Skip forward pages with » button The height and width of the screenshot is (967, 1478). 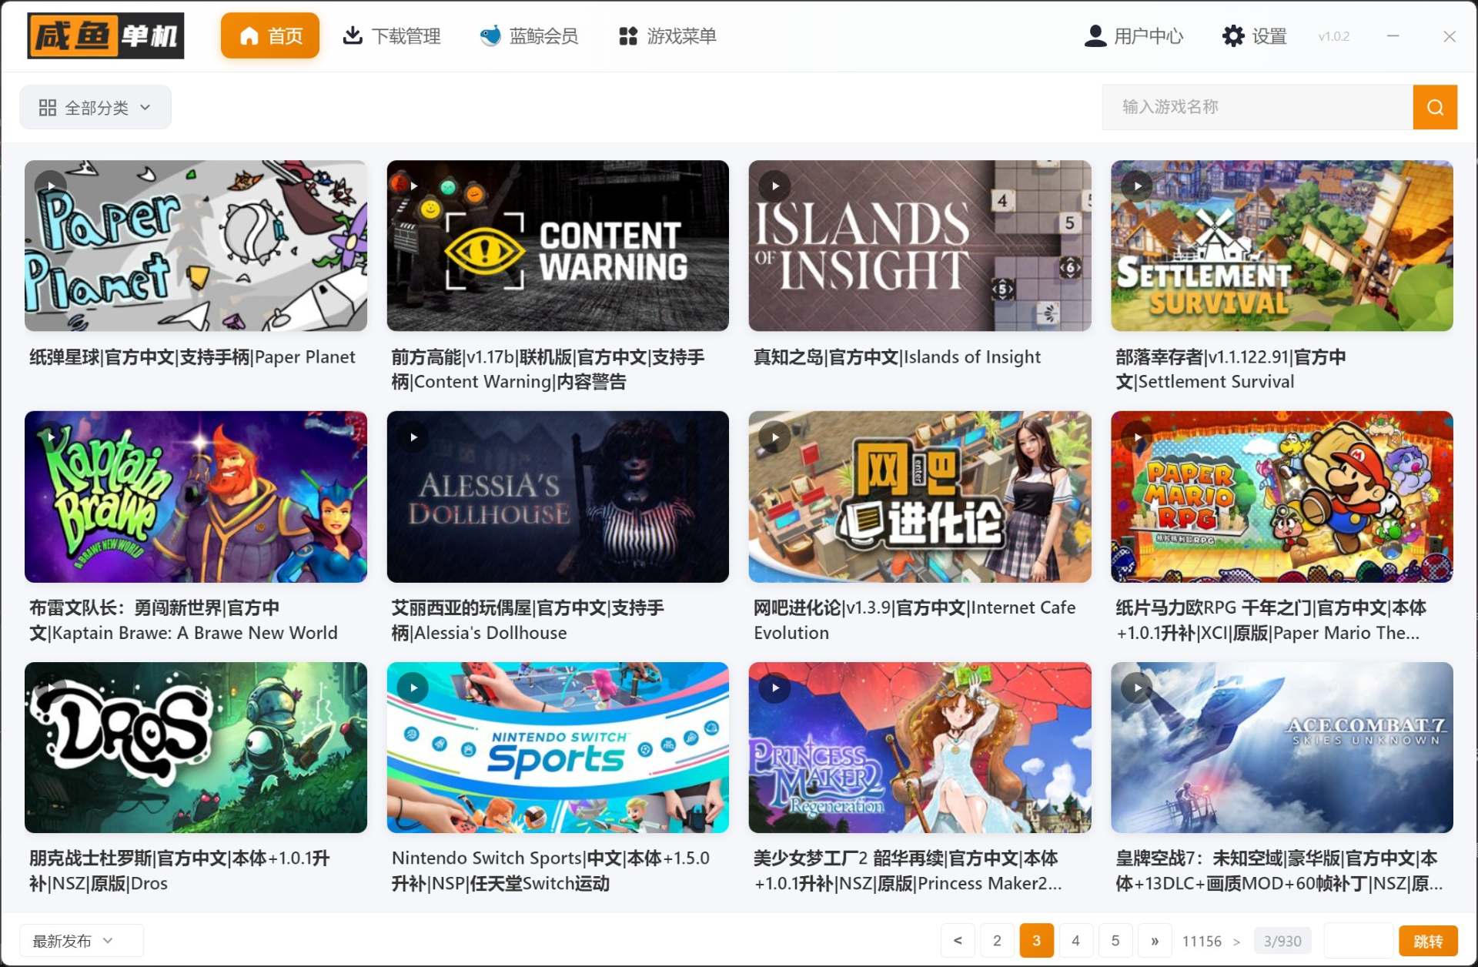tap(1155, 941)
